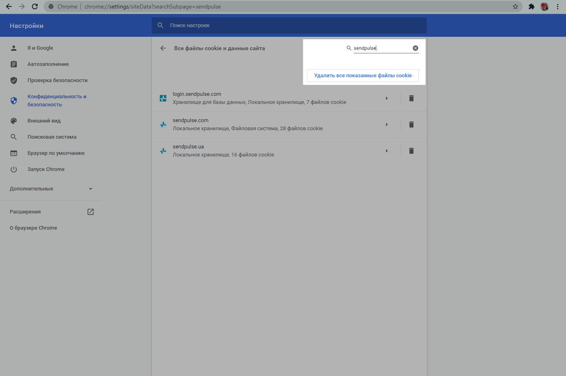566x376 pixels.
Task: Select the sendpulse.ua site name
Action: tap(188, 147)
